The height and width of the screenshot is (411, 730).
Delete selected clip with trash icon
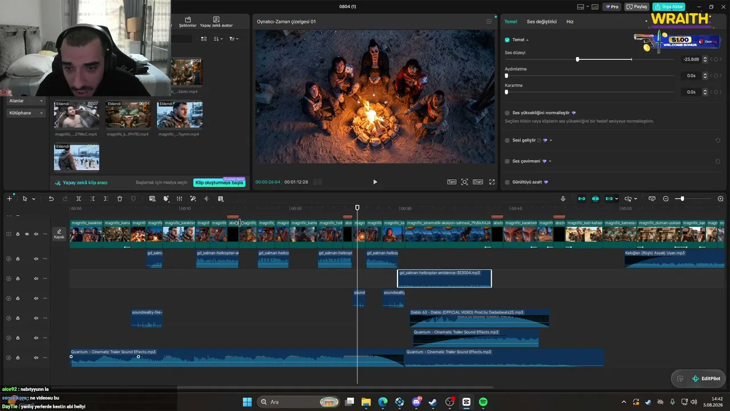coord(120,199)
